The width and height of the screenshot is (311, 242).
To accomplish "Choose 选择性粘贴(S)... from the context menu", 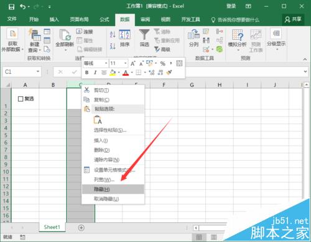I will [x=113, y=130].
